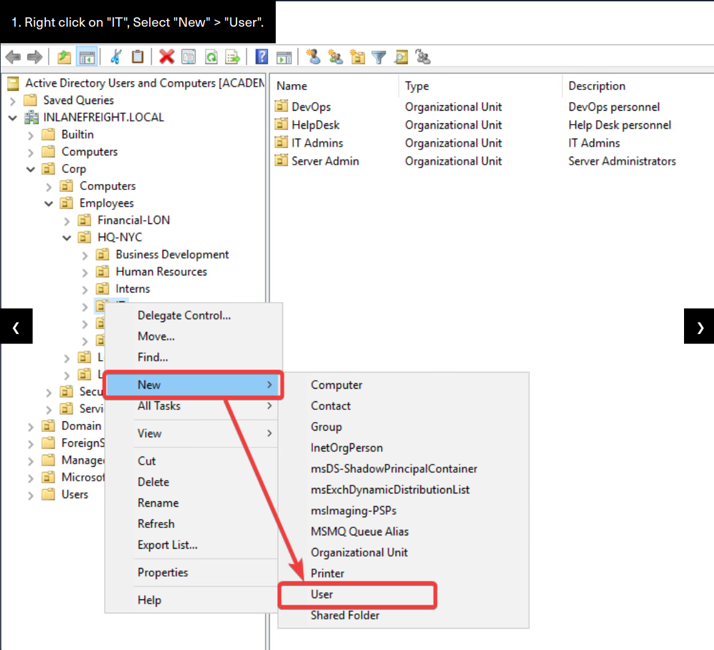Screen dimensions: 714x650
Task: Collapse the INLANEFREIGHT.LOCAL domain node
Action: coord(13,118)
